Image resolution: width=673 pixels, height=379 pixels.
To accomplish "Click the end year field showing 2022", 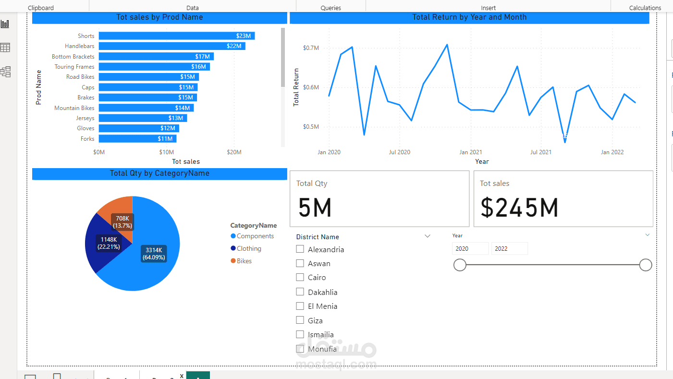I will [x=510, y=248].
